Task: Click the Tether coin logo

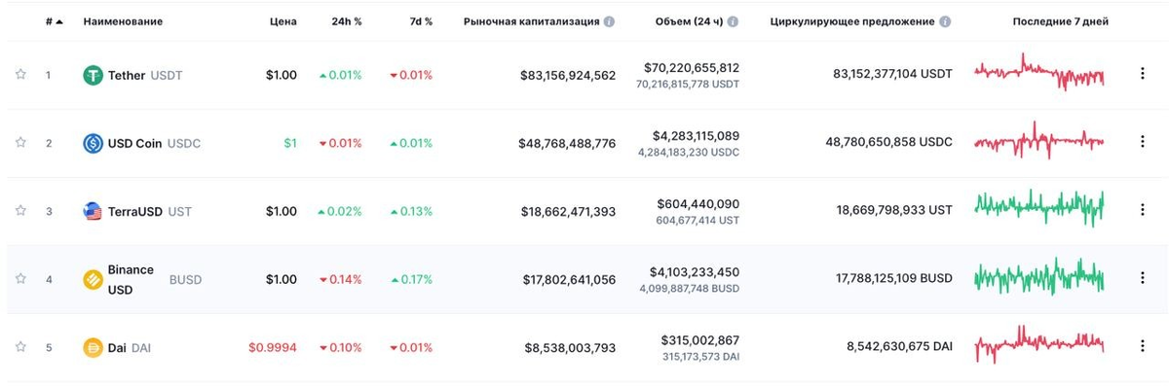Action: tap(93, 75)
